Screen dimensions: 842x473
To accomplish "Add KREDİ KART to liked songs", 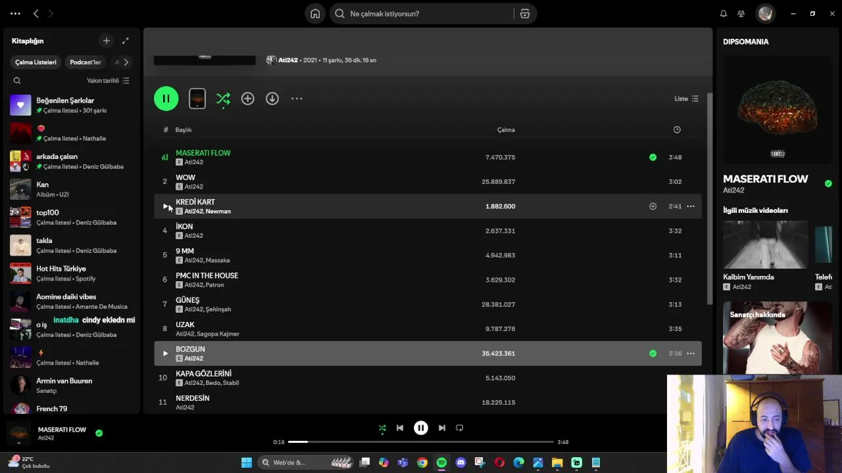I will click(x=653, y=206).
